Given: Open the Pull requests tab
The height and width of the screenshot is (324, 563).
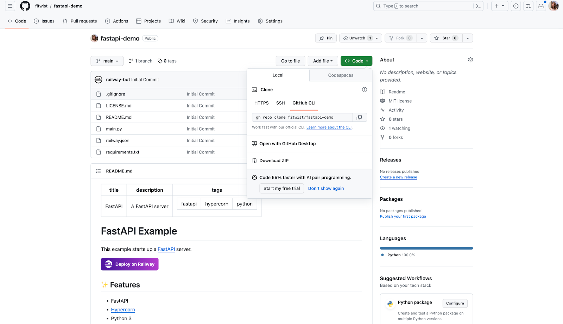Looking at the screenshot, I should (80, 21).
